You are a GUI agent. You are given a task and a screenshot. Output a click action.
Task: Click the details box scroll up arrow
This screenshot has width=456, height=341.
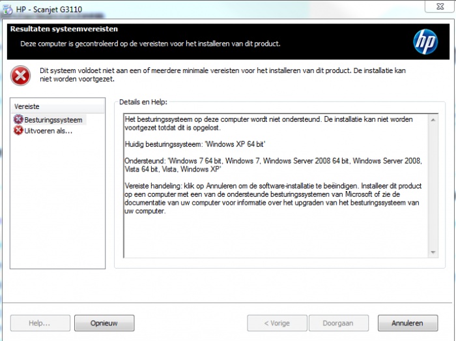coord(433,120)
